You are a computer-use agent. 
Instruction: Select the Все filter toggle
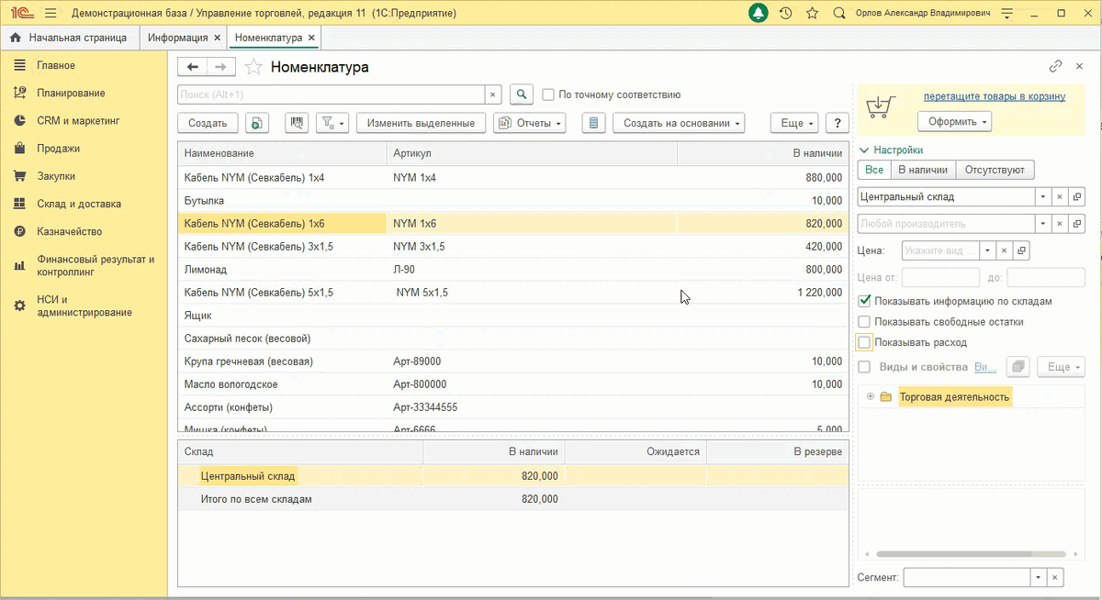click(x=873, y=170)
